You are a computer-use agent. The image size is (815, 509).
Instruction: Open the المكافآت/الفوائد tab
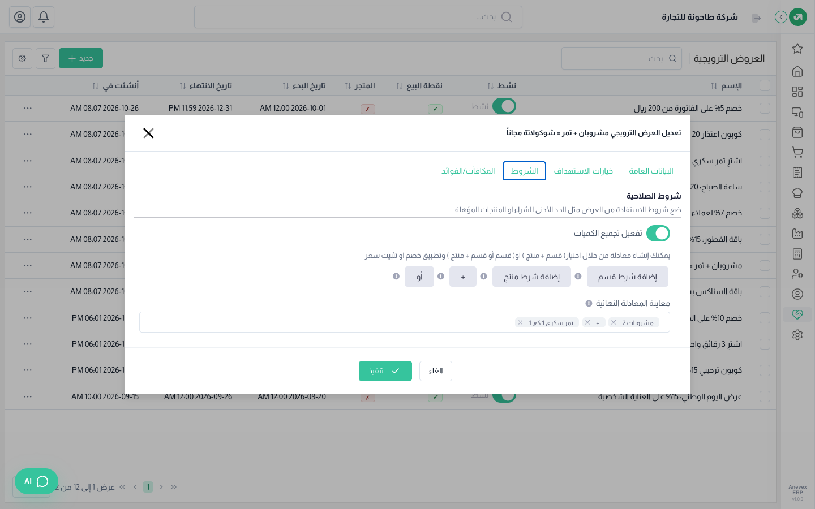point(468,171)
